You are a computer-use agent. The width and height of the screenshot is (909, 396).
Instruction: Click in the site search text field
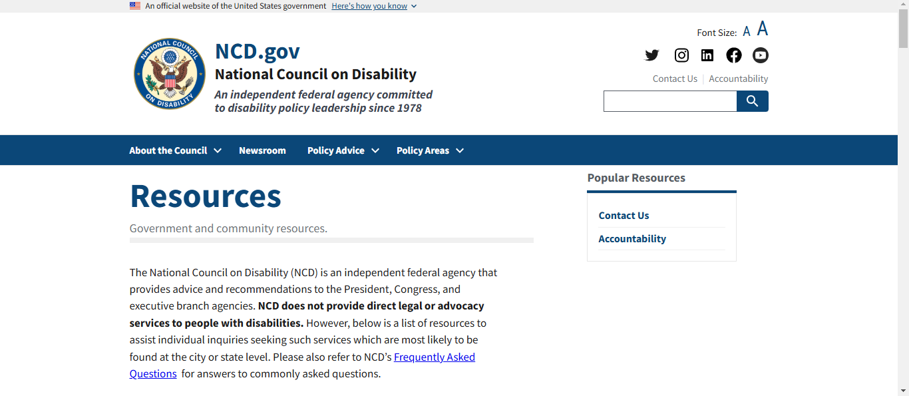coord(670,101)
